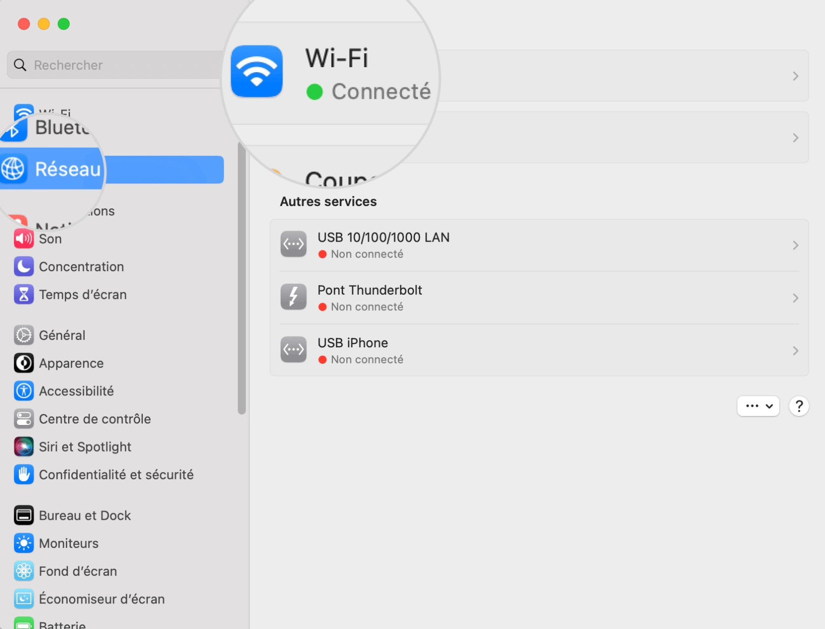Screen dimensions: 825x629
Task: Select Temps d'écran in the sidebar
Action: 119,295
